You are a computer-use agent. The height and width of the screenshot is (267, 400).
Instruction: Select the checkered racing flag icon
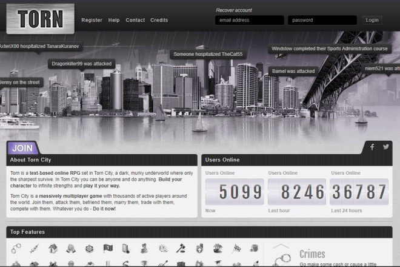tap(236, 248)
